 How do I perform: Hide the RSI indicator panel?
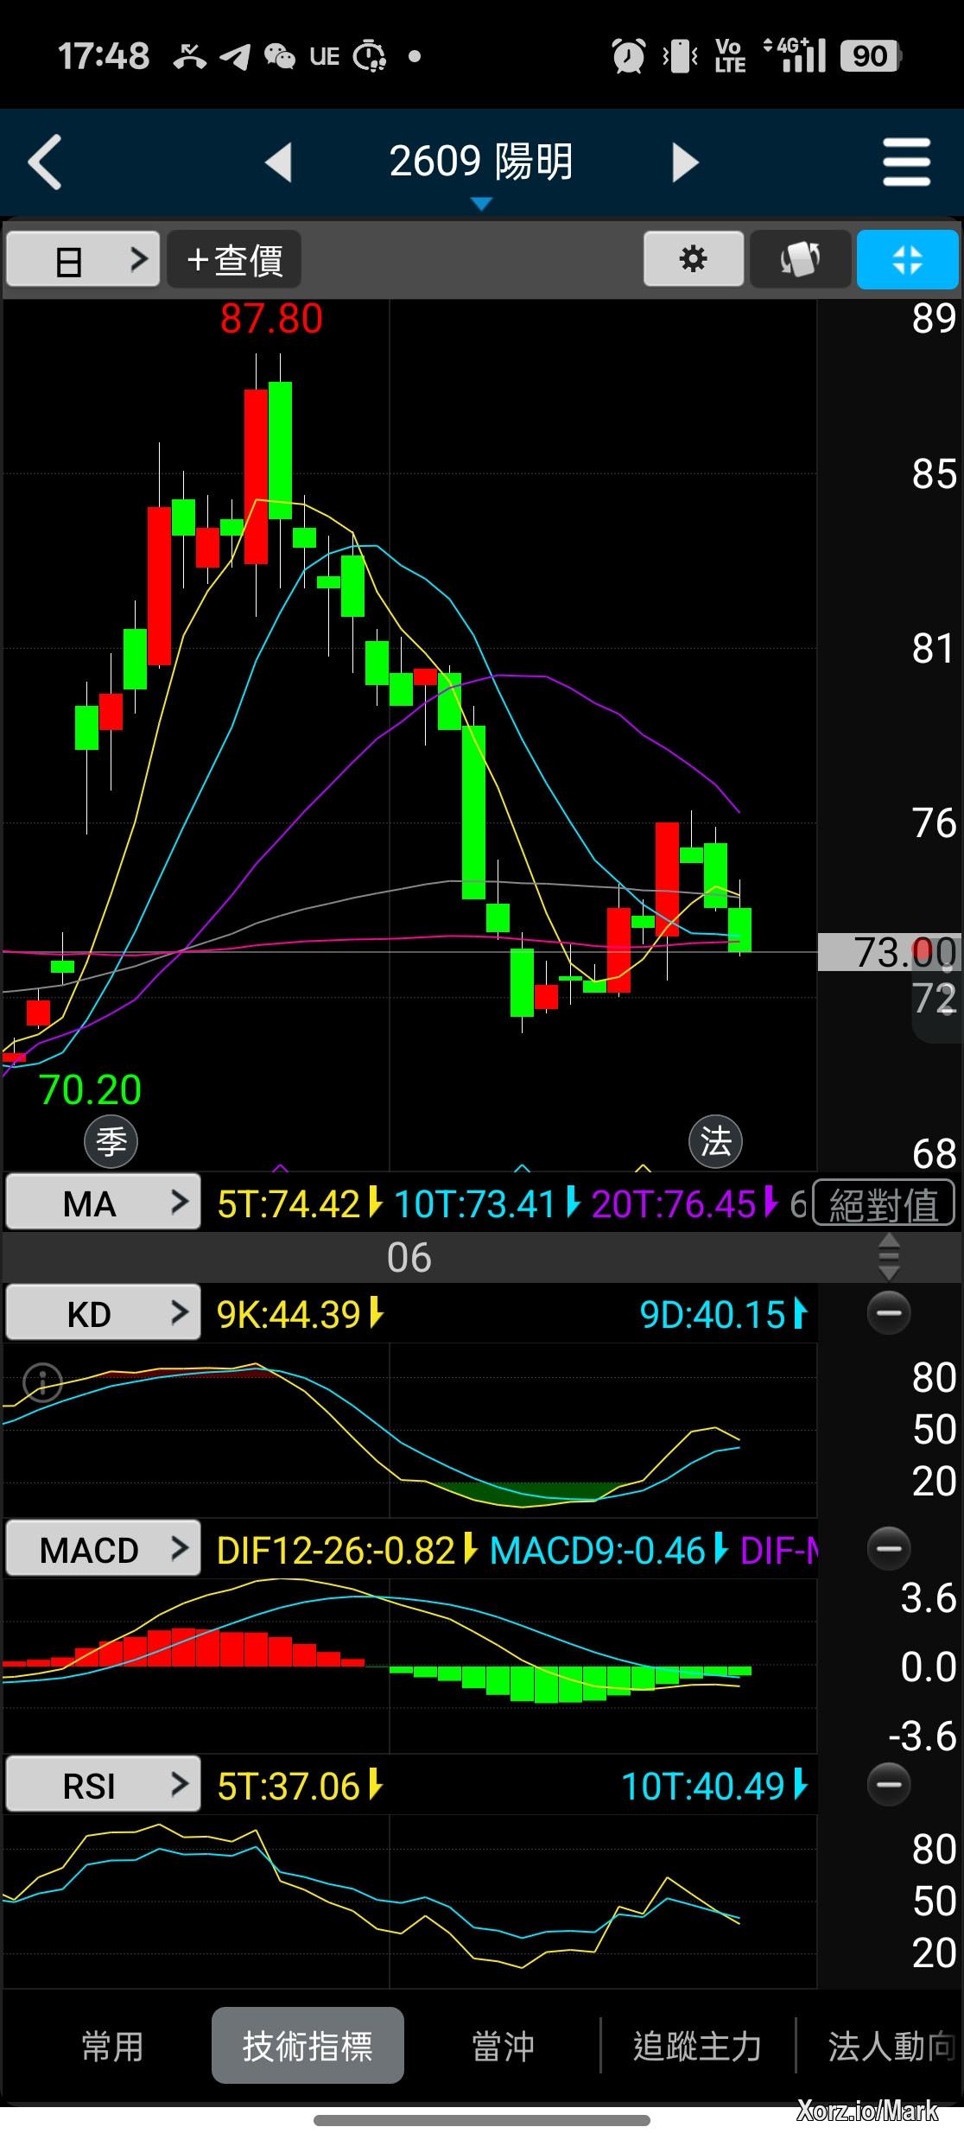(888, 1784)
